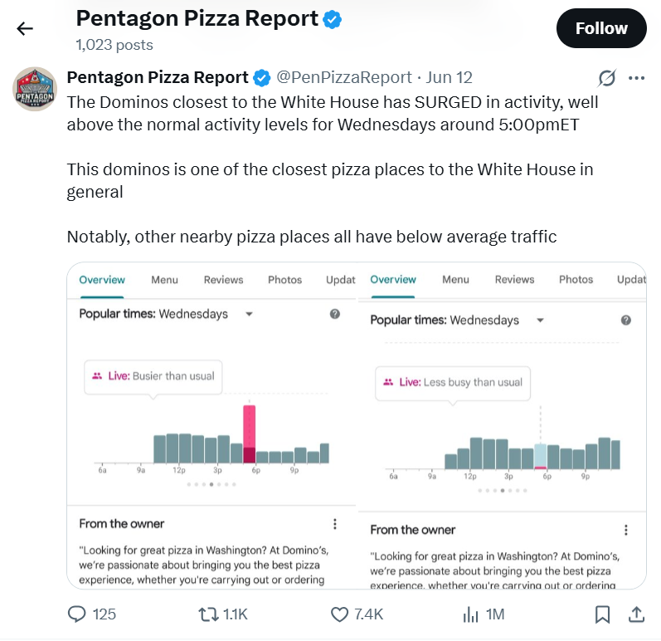Share the post via upload icon
The image size is (661, 641).
636,614
